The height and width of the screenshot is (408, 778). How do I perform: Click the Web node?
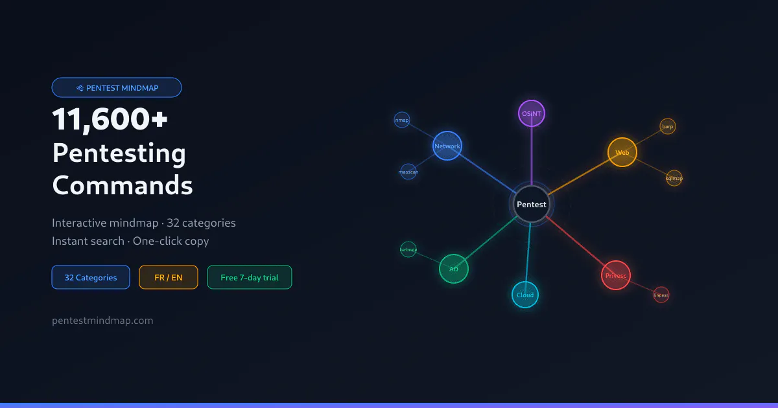(622, 152)
